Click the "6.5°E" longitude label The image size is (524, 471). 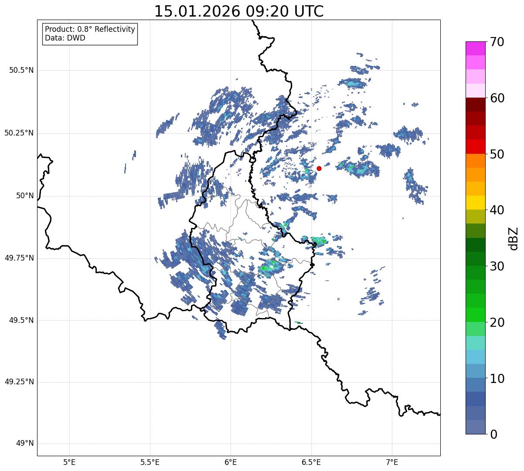pos(311,462)
